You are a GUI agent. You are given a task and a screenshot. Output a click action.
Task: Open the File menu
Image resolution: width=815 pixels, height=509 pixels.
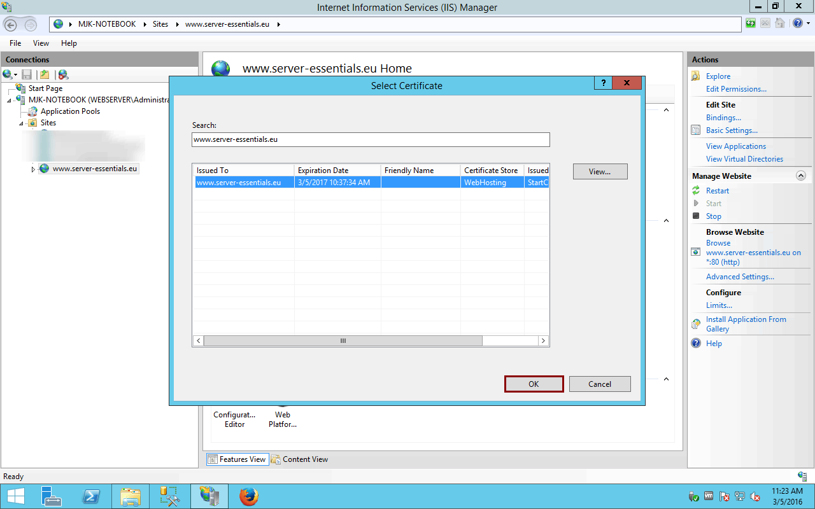(x=15, y=43)
